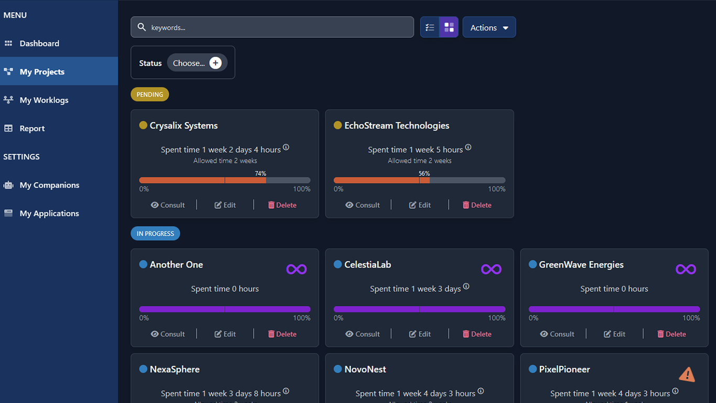The height and width of the screenshot is (403, 716).
Task: Click the info icon beside Crysalix Systems spent time
Action: point(286,147)
